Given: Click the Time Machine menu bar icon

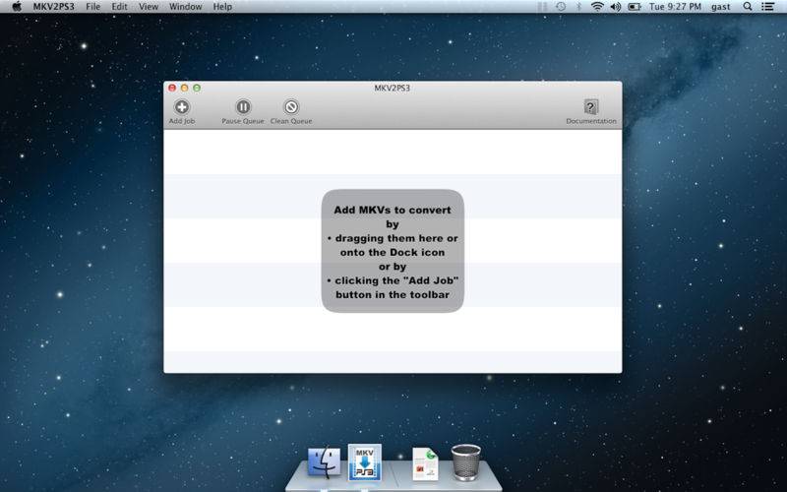Looking at the screenshot, I should tap(561, 7).
